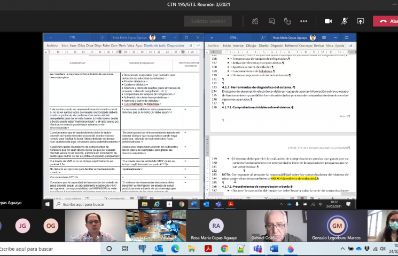398x256 pixels.
Task: Open Chrome on shared screen taskbar
Action: 182,204
